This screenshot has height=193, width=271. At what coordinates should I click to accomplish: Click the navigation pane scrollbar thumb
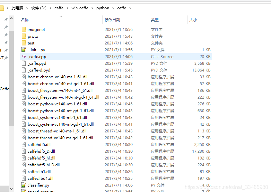[x=12, y=78]
